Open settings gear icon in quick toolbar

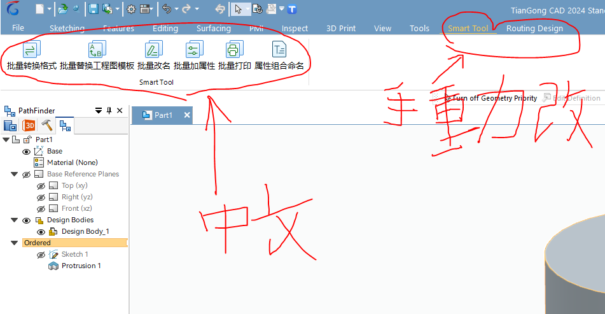click(131, 10)
